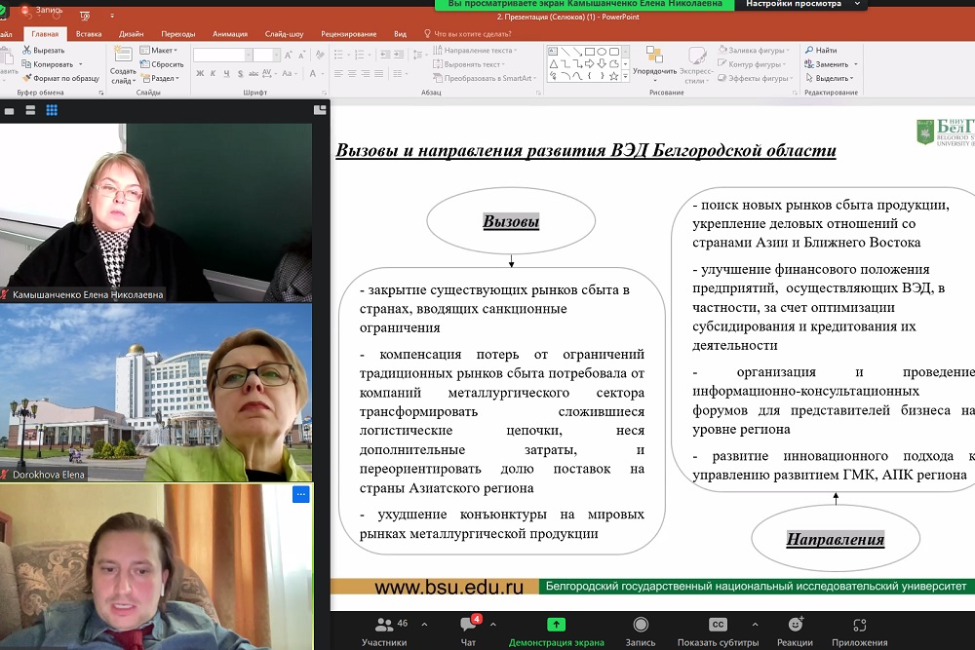
Task: Click the three-dots menu on the bottom video tile
Action: point(300,495)
